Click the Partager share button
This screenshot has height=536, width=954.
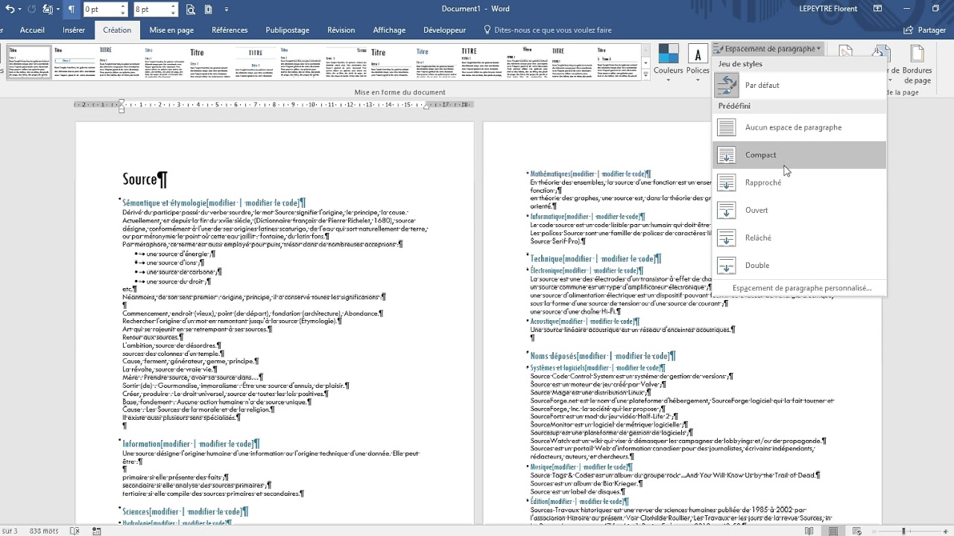(x=925, y=30)
